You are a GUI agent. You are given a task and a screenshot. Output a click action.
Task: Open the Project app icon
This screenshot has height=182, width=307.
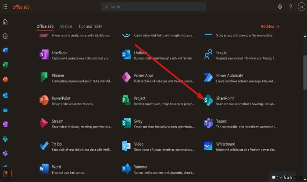[126, 100]
